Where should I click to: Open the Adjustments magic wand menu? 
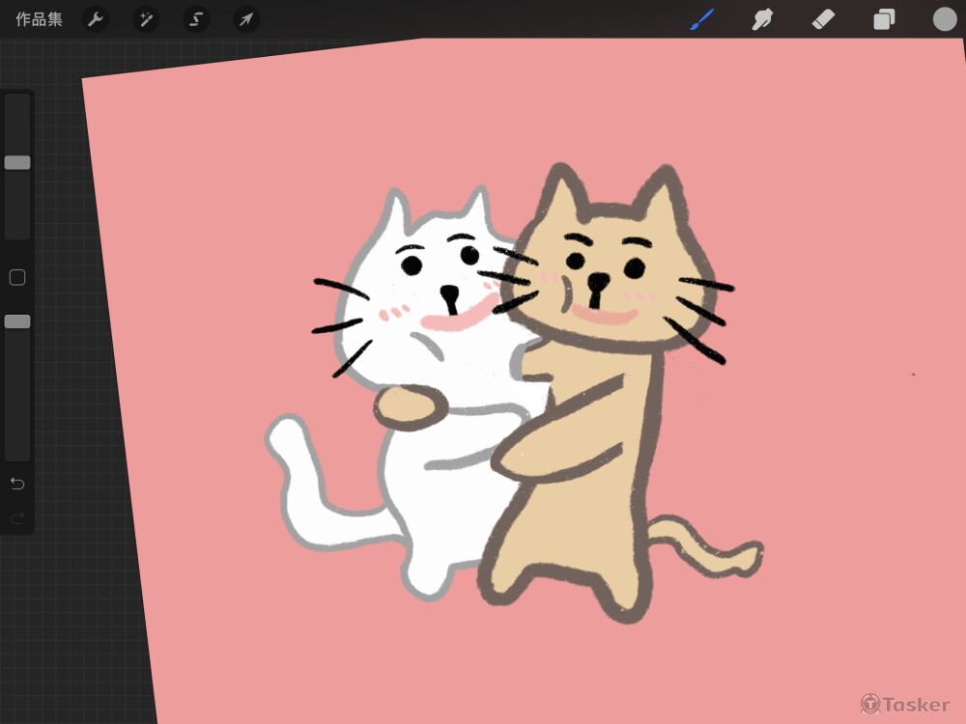[146, 19]
